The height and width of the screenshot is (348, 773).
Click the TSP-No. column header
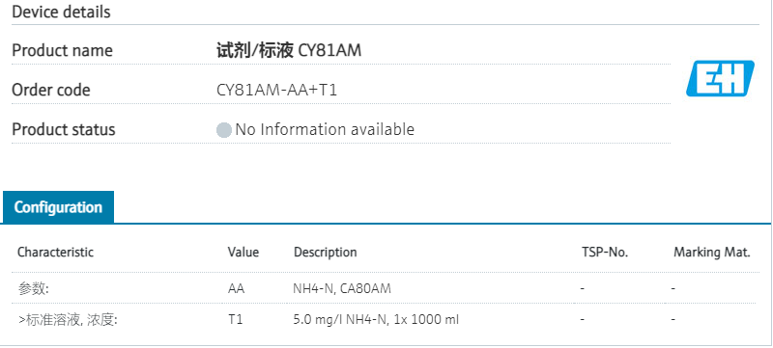coord(605,253)
